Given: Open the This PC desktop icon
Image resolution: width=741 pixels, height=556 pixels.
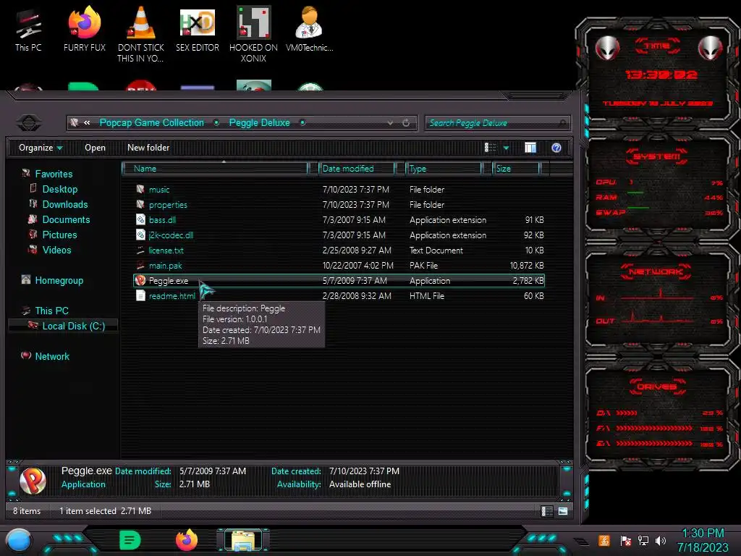Looking at the screenshot, I should (x=28, y=30).
